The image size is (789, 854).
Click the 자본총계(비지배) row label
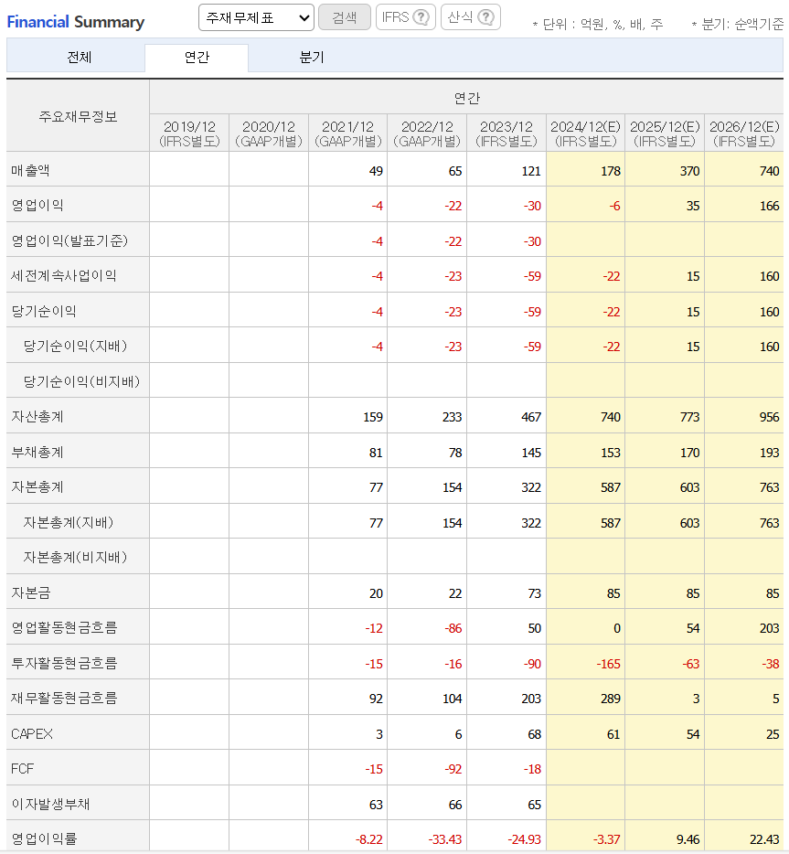(75, 557)
